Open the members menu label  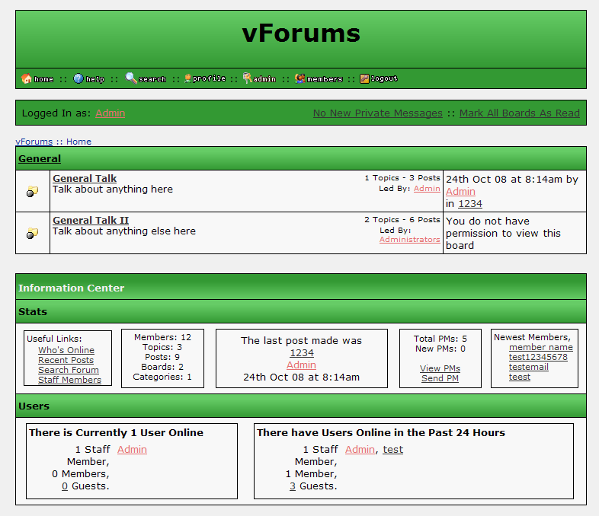[x=325, y=79]
